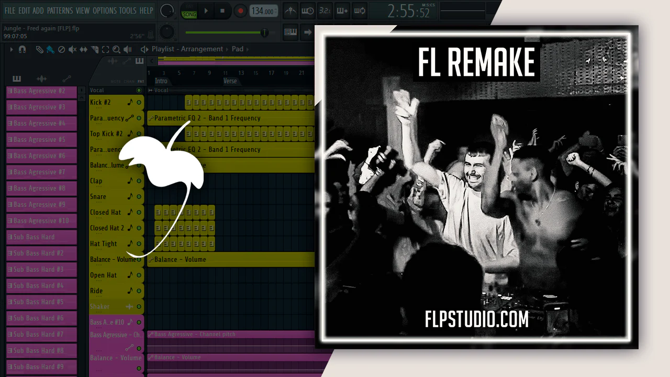The image size is (670, 377).
Task: Select the Sub Bass Hard pattern
Action: point(41,237)
